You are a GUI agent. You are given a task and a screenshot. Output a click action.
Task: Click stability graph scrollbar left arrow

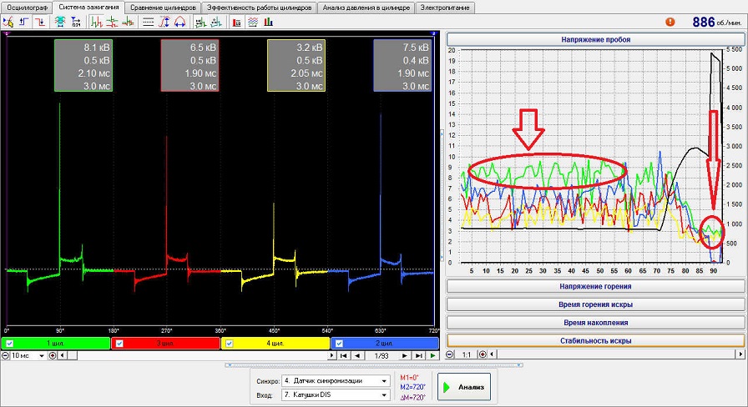492,354
